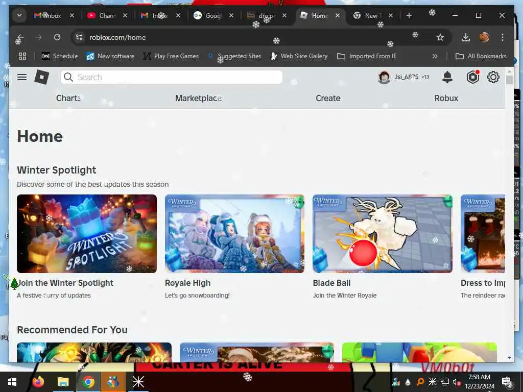Click the Roblox search field
Viewport: 523px width, 392px height.
172,78
